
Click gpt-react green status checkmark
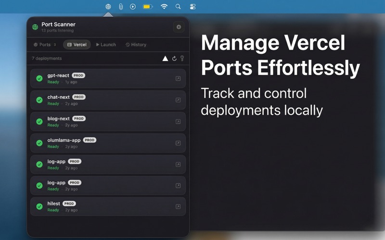pos(39,78)
